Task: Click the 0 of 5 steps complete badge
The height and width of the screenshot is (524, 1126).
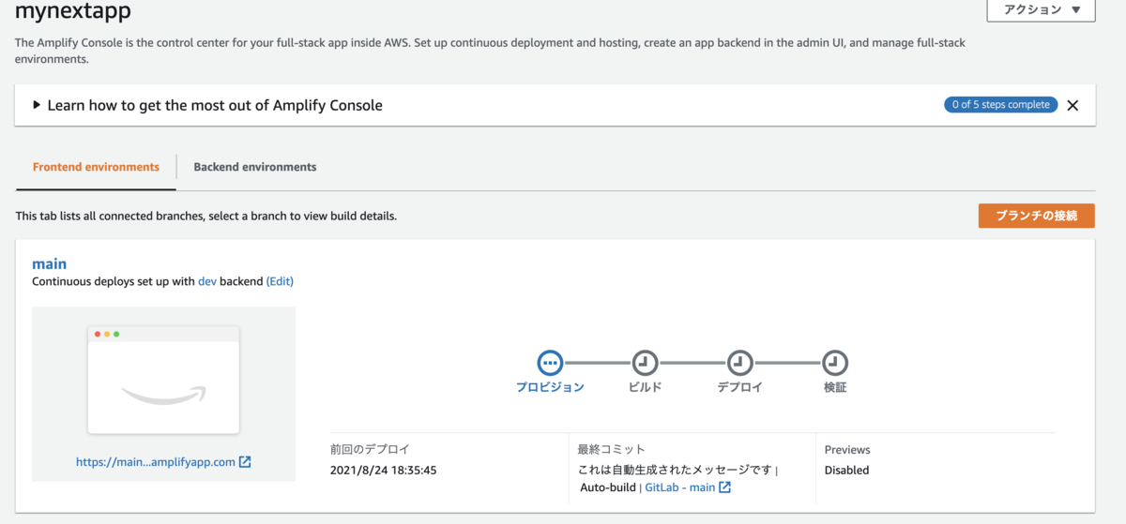Action: 1000,105
